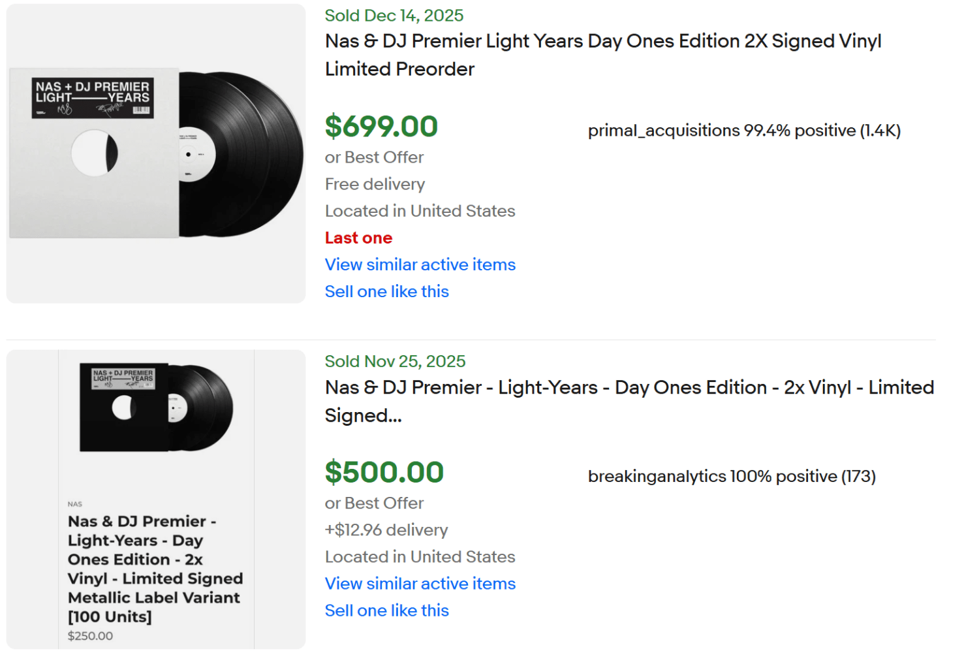Click the thumbnail of the signed vinyl preorder listing

tap(155, 153)
